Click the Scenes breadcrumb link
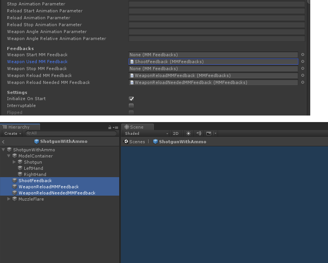This screenshot has height=263, width=328. point(134,142)
